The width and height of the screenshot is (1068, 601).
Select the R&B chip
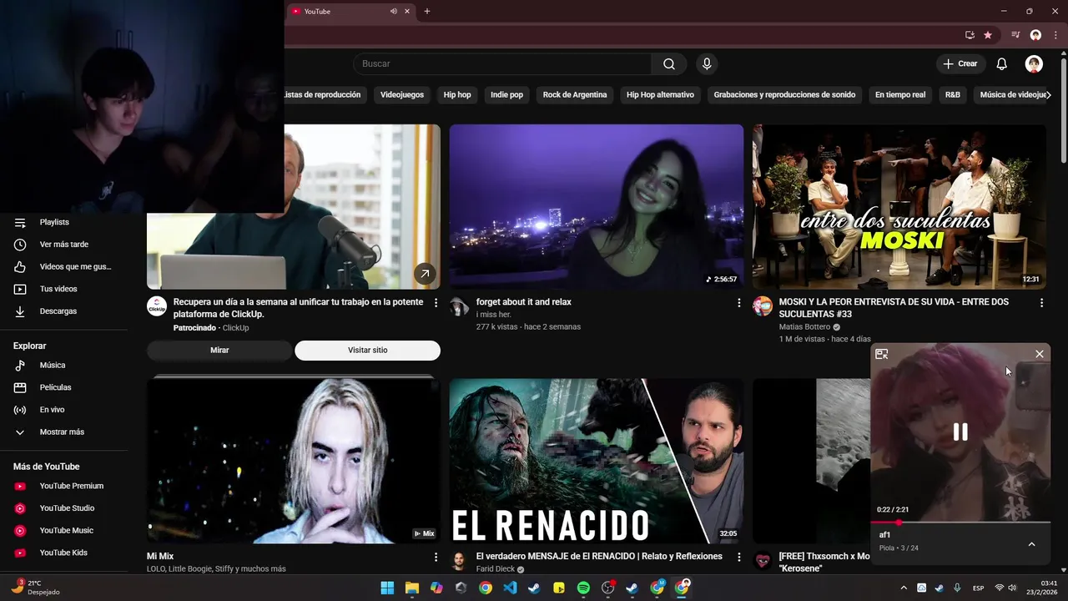[x=953, y=94]
